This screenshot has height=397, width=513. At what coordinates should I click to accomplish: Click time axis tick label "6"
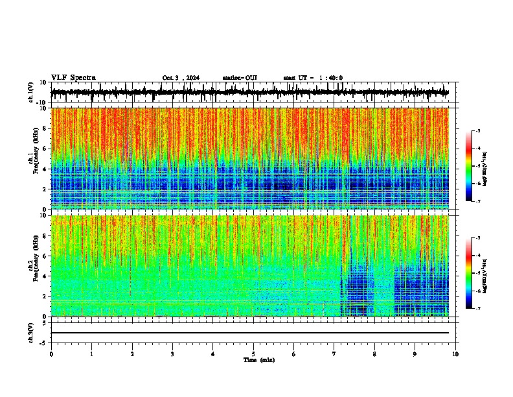coord(294,354)
